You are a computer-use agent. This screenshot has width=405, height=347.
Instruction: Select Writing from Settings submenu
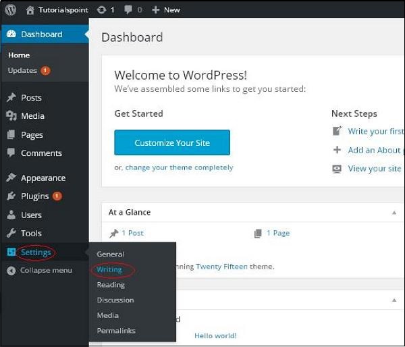109,269
